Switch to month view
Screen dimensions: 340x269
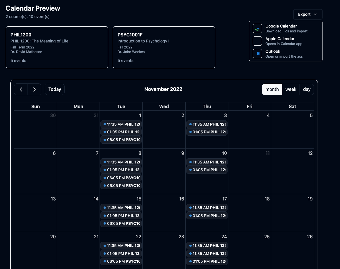tap(272, 89)
